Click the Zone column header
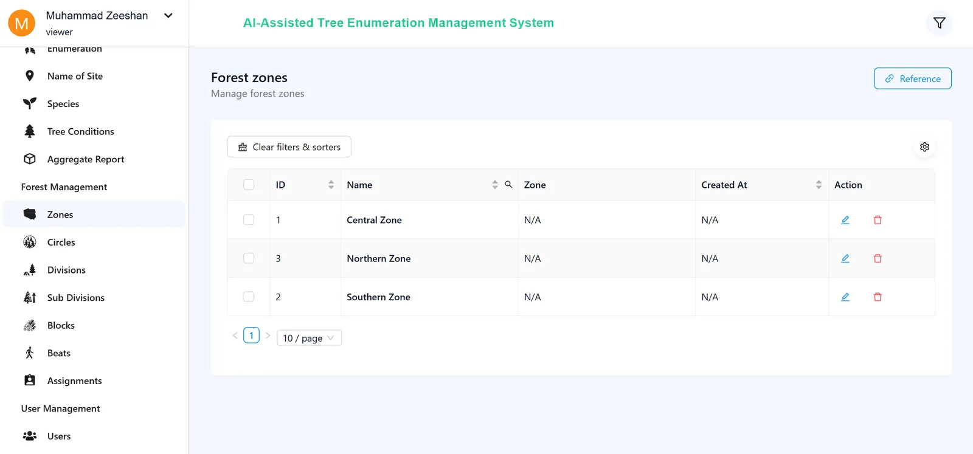The height and width of the screenshot is (454, 973). (606, 185)
